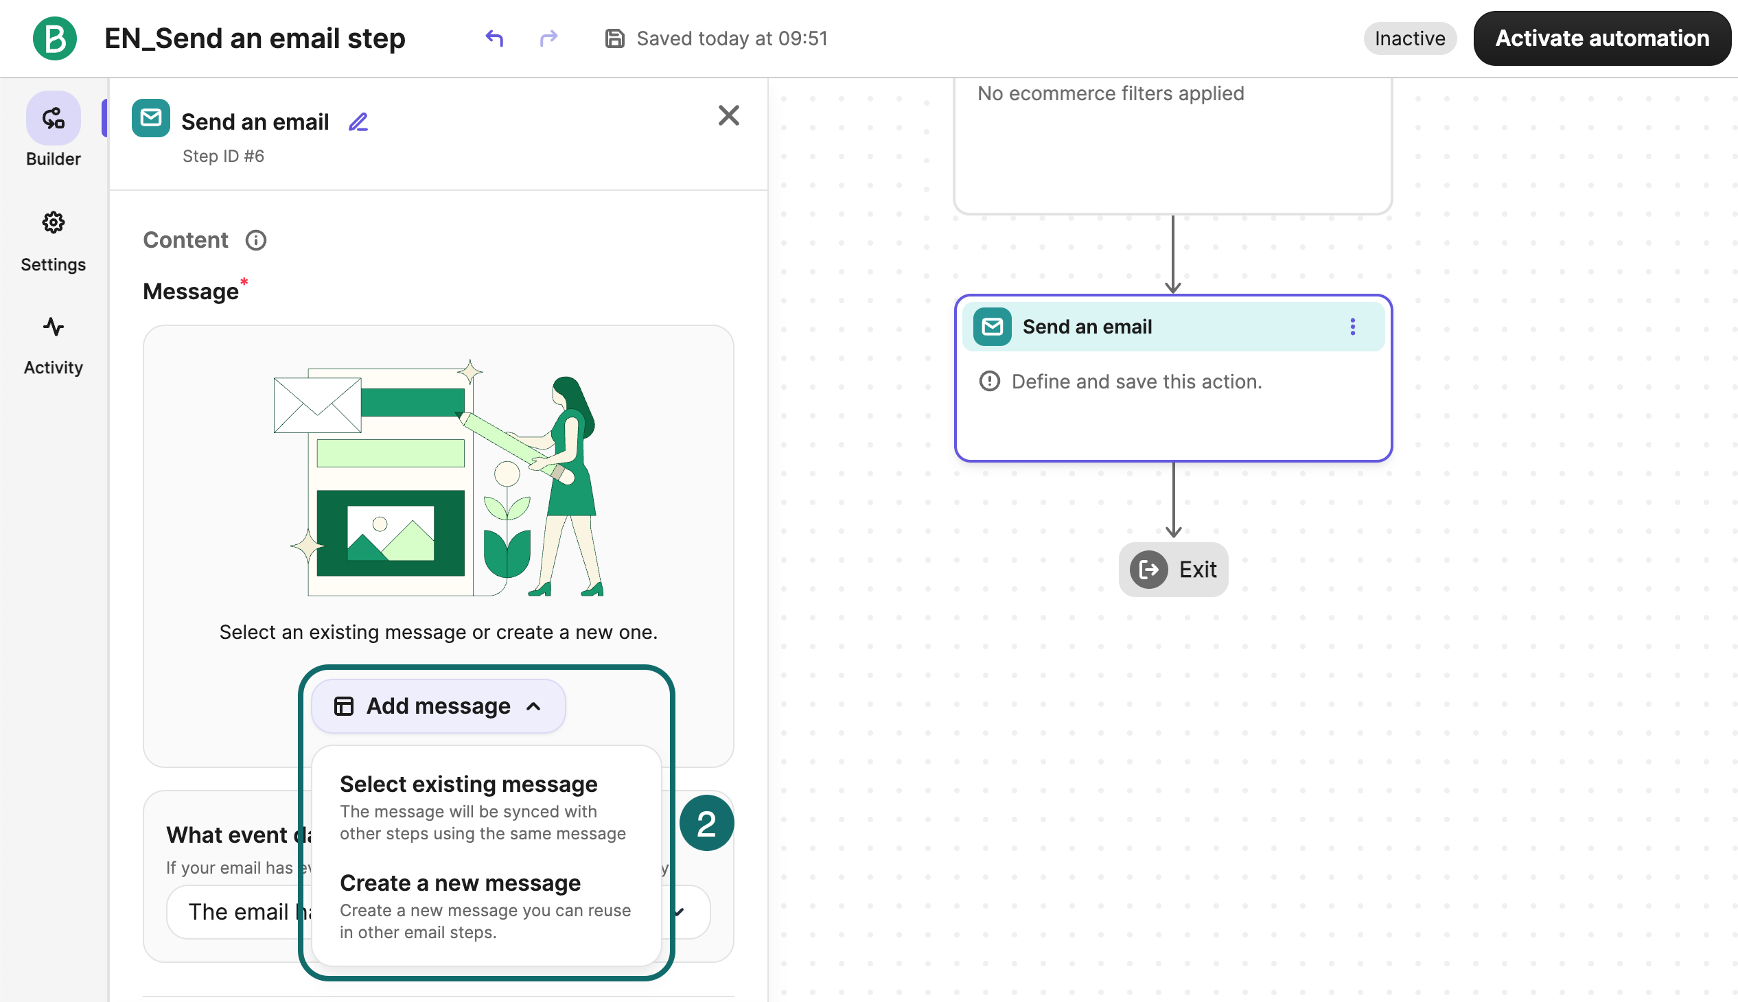Click the automation title EN_Send an email step
This screenshot has width=1738, height=1002.
pyautogui.click(x=255, y=38)
